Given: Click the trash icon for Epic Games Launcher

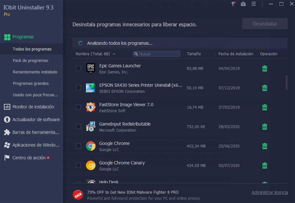Looking at the screenshot, I should point(265,68).
